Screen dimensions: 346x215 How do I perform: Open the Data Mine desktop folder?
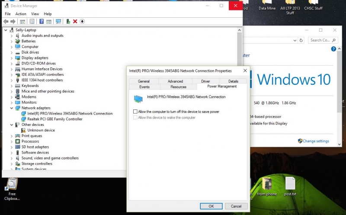[267, 5]
